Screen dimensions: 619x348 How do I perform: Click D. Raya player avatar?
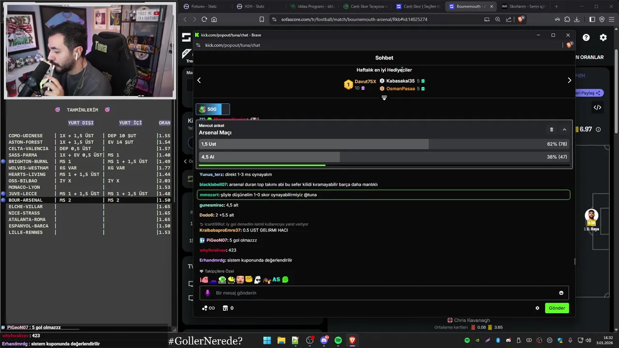pyautogui.click(x=591, y=216)
